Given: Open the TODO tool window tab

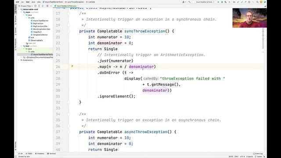Looking at the screenshot, I should pyautogui.click(x=29, y=154).
